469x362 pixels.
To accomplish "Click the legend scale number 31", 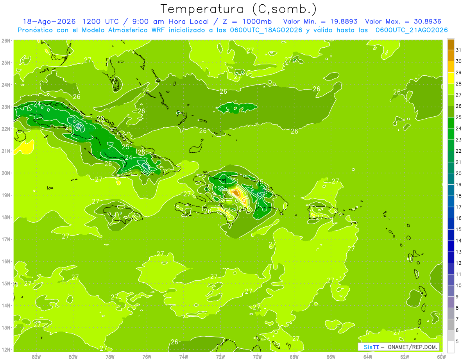I will pyautogui.click(x=458, y=50).
